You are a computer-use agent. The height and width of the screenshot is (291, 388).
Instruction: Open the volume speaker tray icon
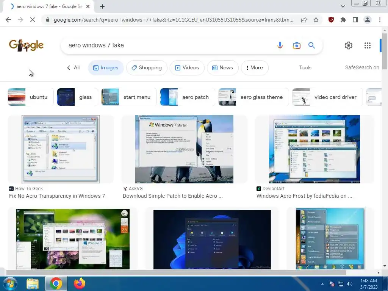point(349,284)
